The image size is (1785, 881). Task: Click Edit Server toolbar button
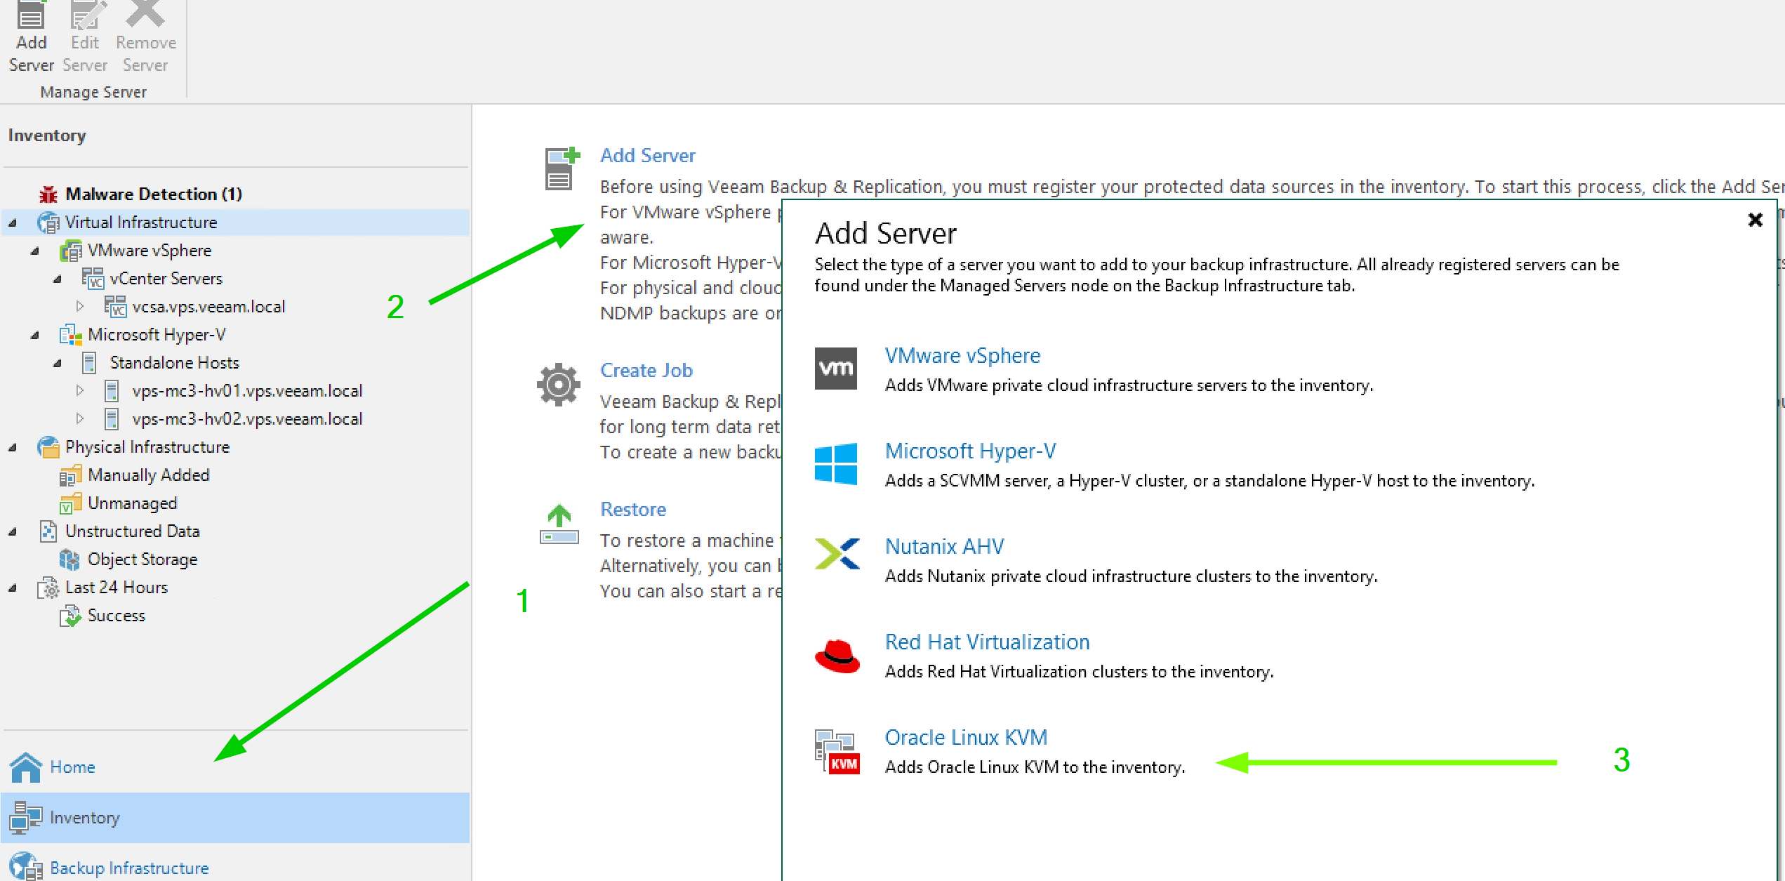[85, 38]
